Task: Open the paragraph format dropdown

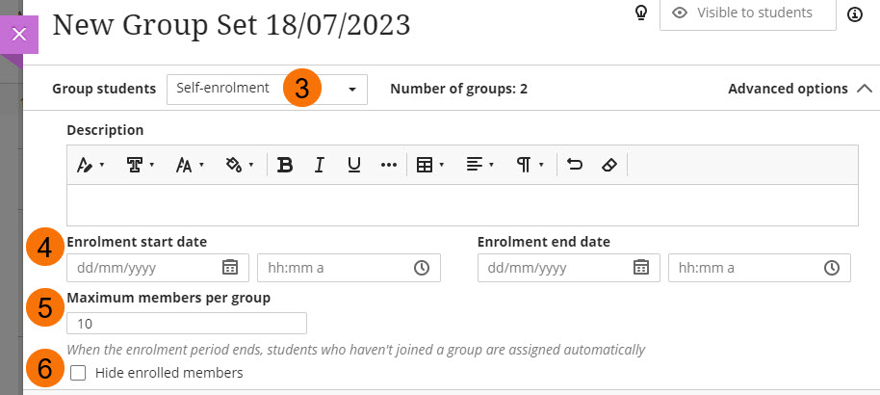Action: (530, 165)
